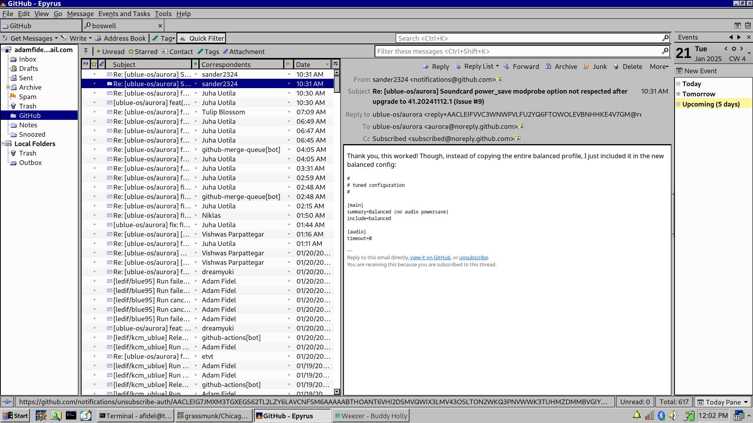
Task: Toggle star on the Tulip Blossom message
Action: [94, 112]
